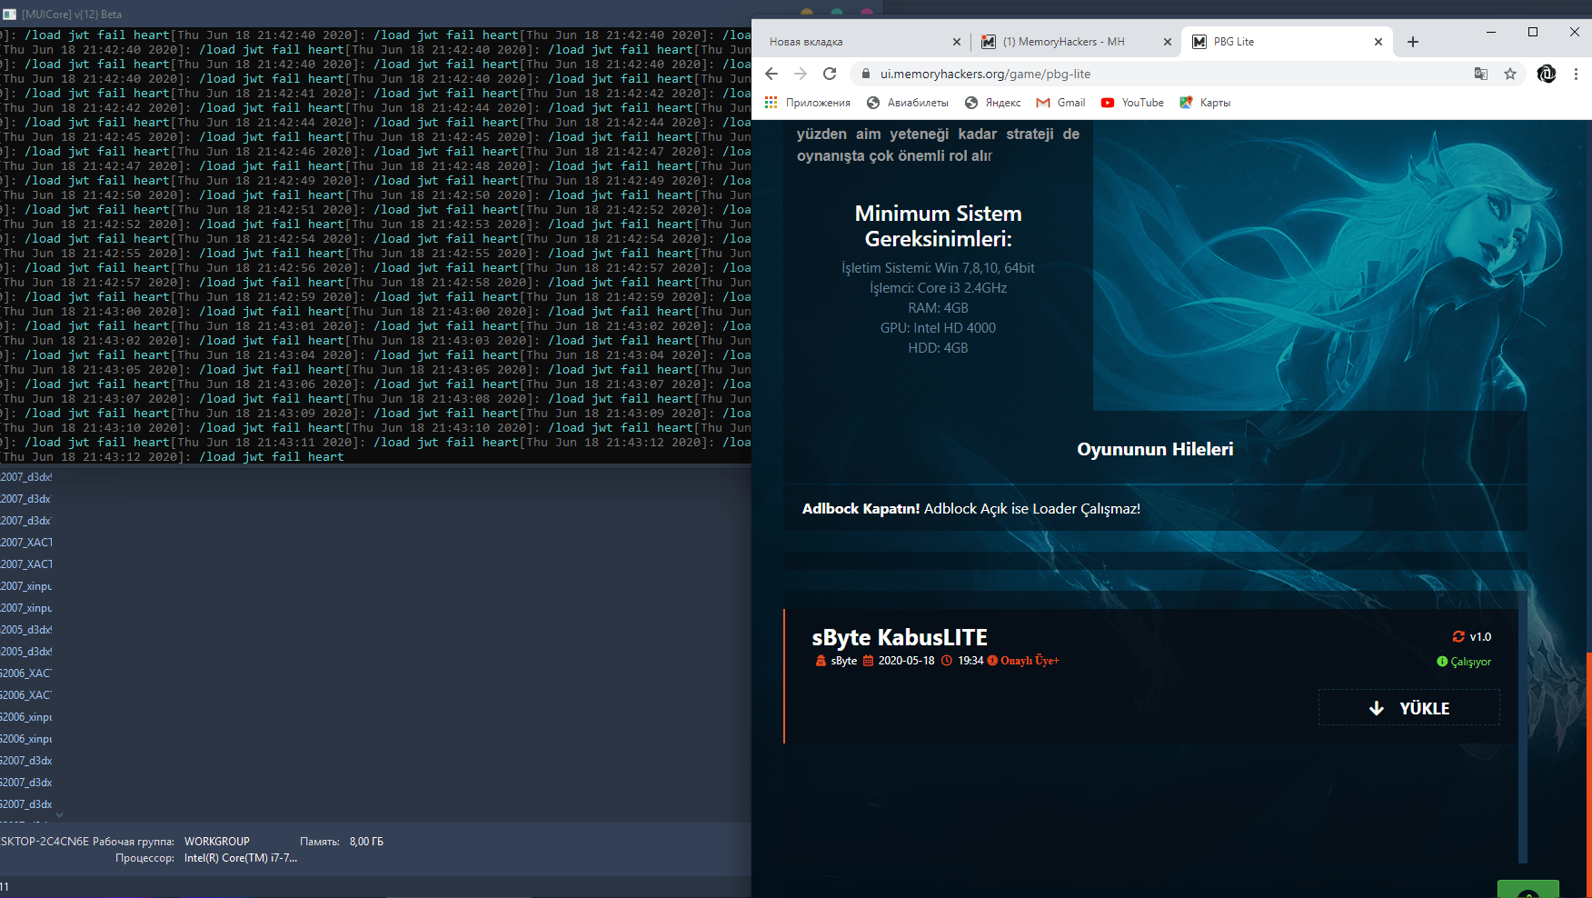Click the browser forward arrow

coord(801,74)
